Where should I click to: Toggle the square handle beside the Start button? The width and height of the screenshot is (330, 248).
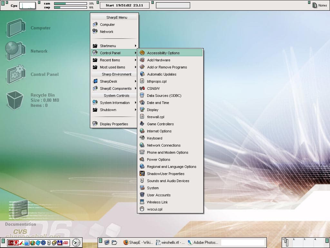[98, 3]
